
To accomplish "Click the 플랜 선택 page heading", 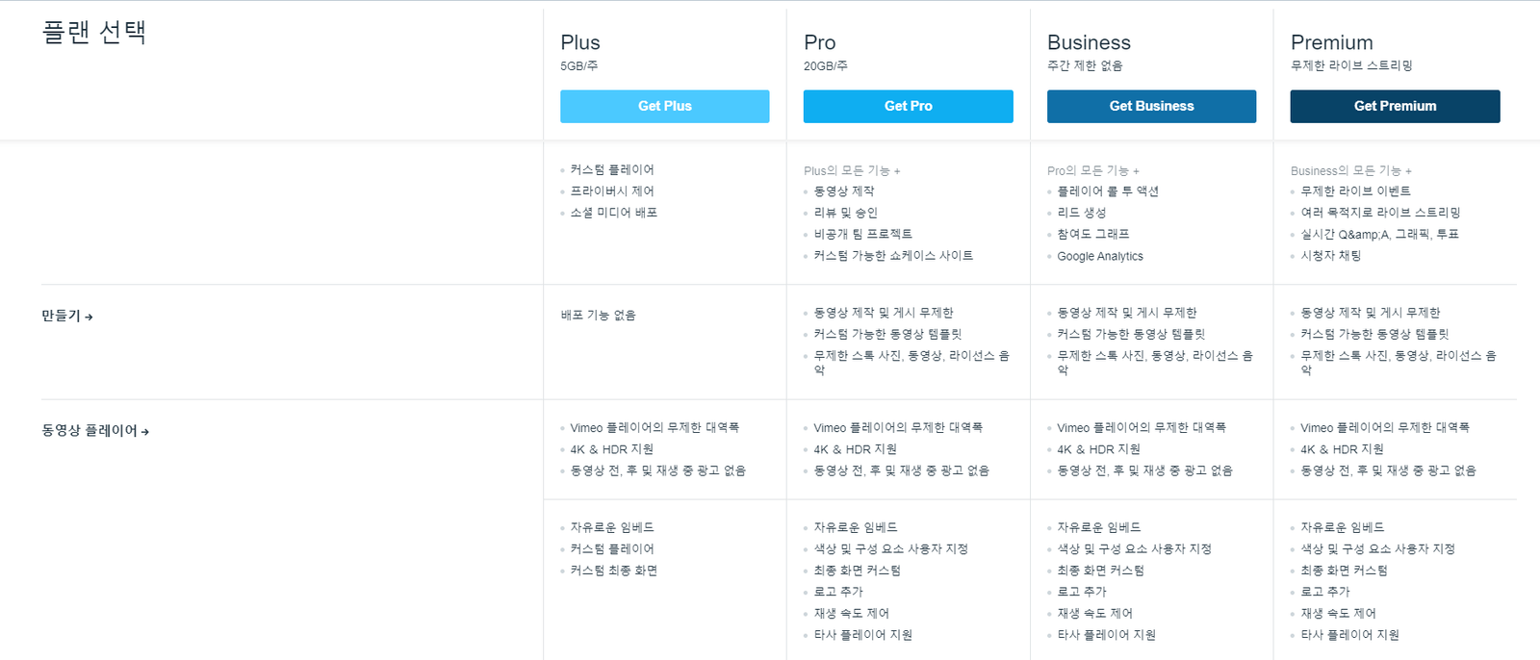I will 94,32.
